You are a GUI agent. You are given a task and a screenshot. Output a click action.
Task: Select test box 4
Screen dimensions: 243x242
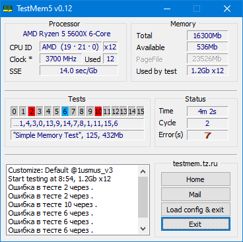click(x=48, y=111)
